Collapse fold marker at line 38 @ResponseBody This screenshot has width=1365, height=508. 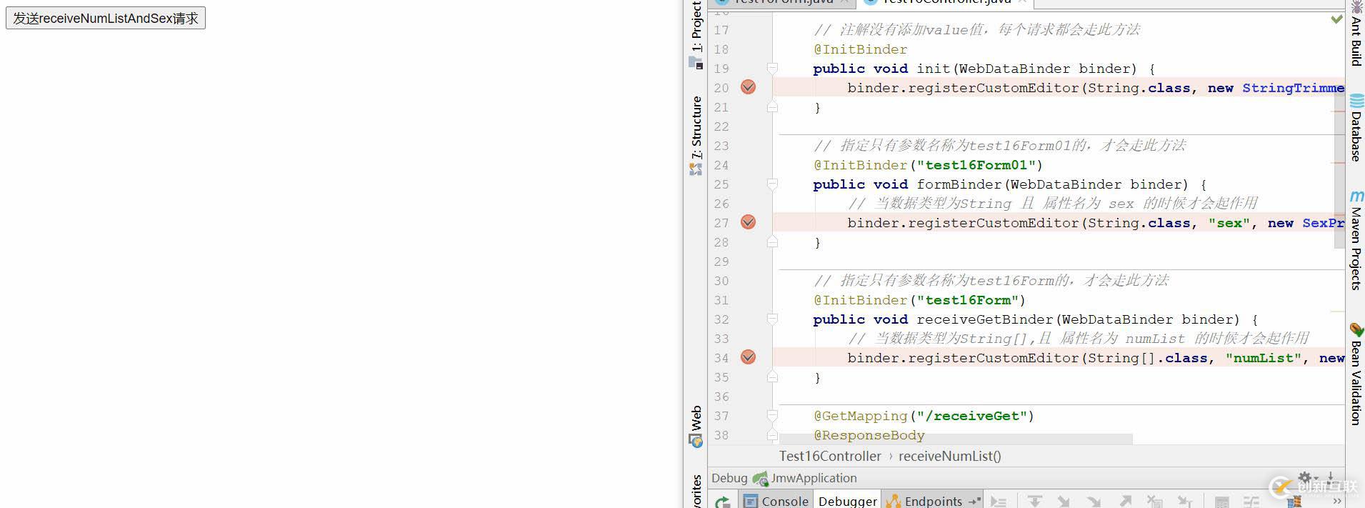pos(772,435)
